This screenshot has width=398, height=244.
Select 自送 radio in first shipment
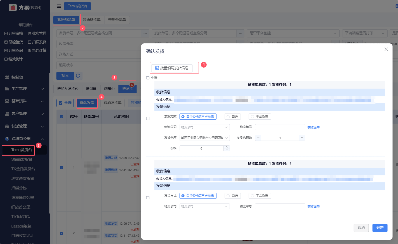[x=233, y=117]
